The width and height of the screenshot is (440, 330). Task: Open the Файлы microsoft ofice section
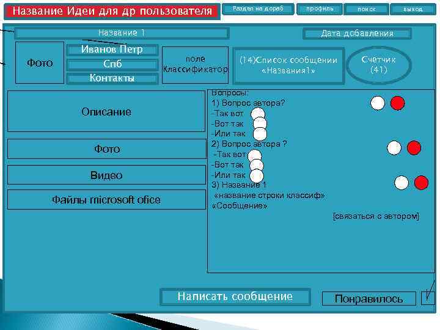pyautogui.click(x=106, y=199)
